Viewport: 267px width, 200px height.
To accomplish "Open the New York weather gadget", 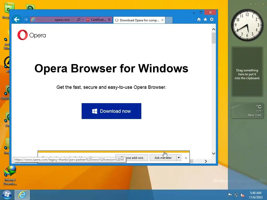I will pos(247,110).
